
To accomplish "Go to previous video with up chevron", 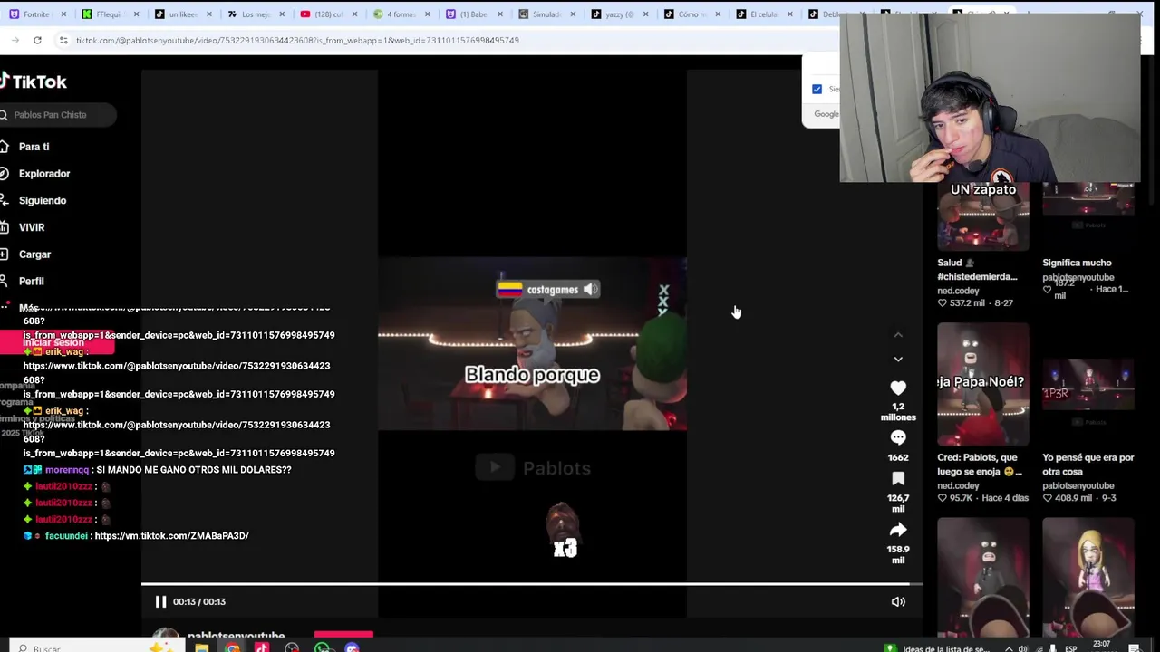I will point(898,335).
